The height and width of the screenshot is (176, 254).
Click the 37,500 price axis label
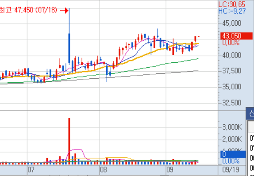[232, 71]
